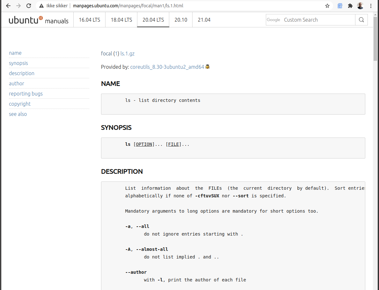
Task: Open the Chrome three-dot menu
Action: 371,6
